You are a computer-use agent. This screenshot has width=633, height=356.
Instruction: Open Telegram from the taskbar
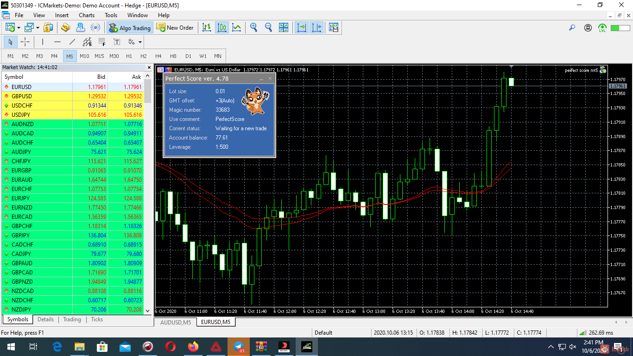239,346
